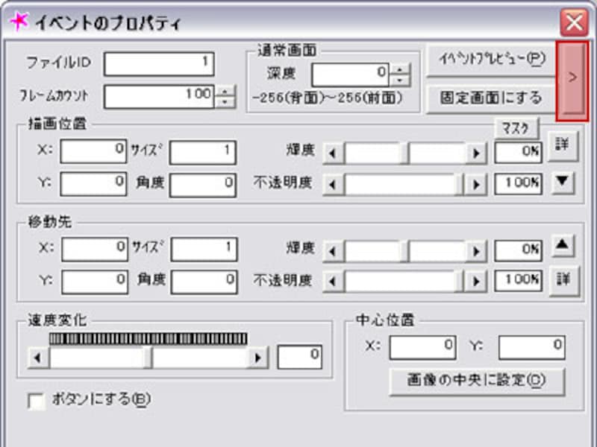Click 速度変化 value field
The width and height of the screenshot is (597, 447).
300,357
